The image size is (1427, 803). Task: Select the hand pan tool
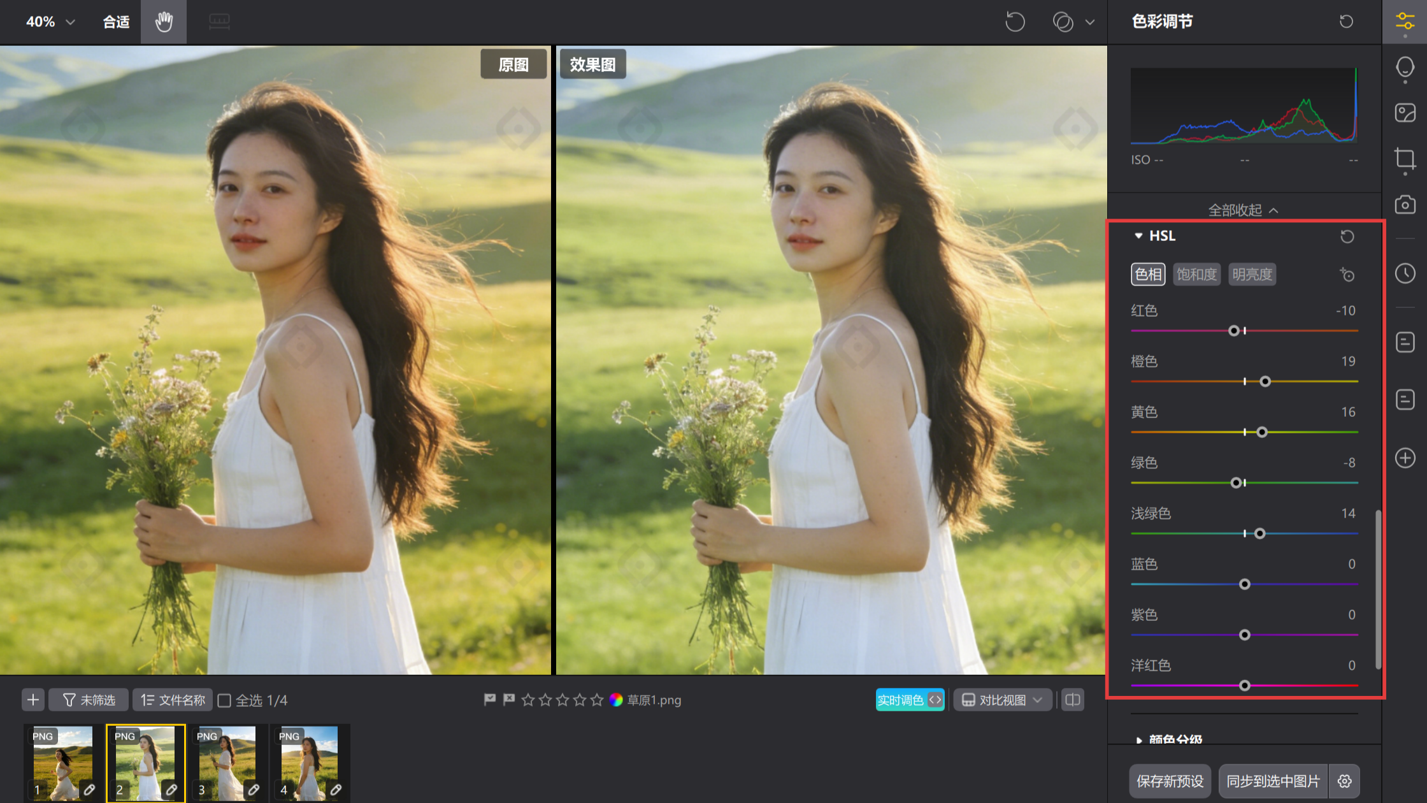(x=164, y=22)
